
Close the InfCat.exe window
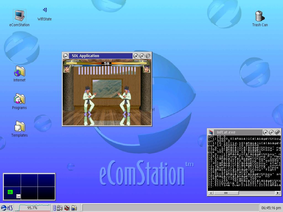point(266,133)
